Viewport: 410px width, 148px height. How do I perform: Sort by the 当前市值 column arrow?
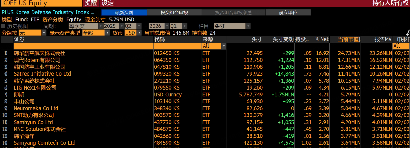[359, 39]
